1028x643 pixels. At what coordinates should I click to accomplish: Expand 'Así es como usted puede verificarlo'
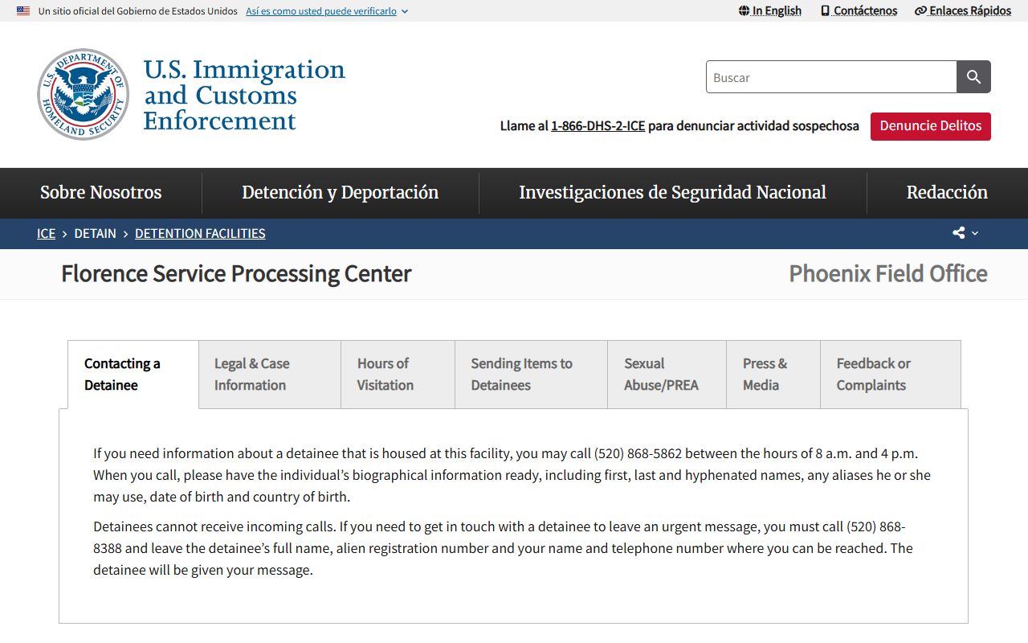(x=327, y=11)
